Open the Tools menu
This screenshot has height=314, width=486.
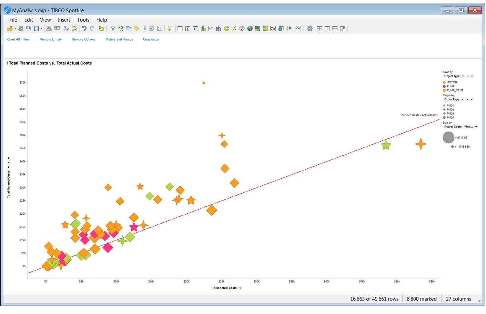tap(83, 20)
